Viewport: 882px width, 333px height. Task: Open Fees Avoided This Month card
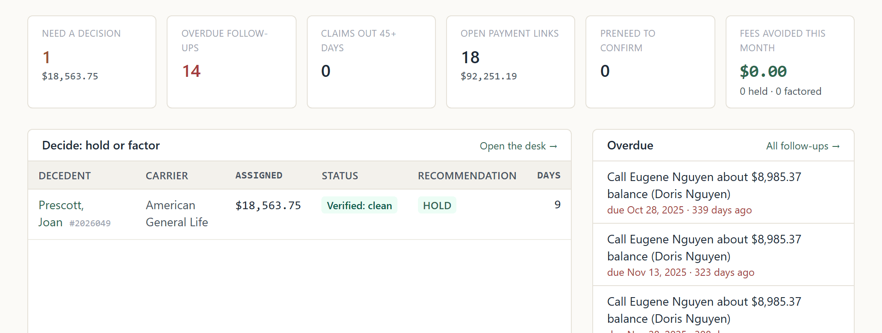[x=790, y=62]
